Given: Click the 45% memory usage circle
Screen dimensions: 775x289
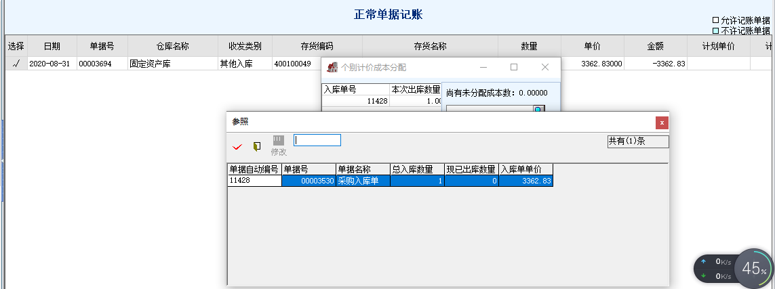Looking at the screenshot, I should coord(753,268).
